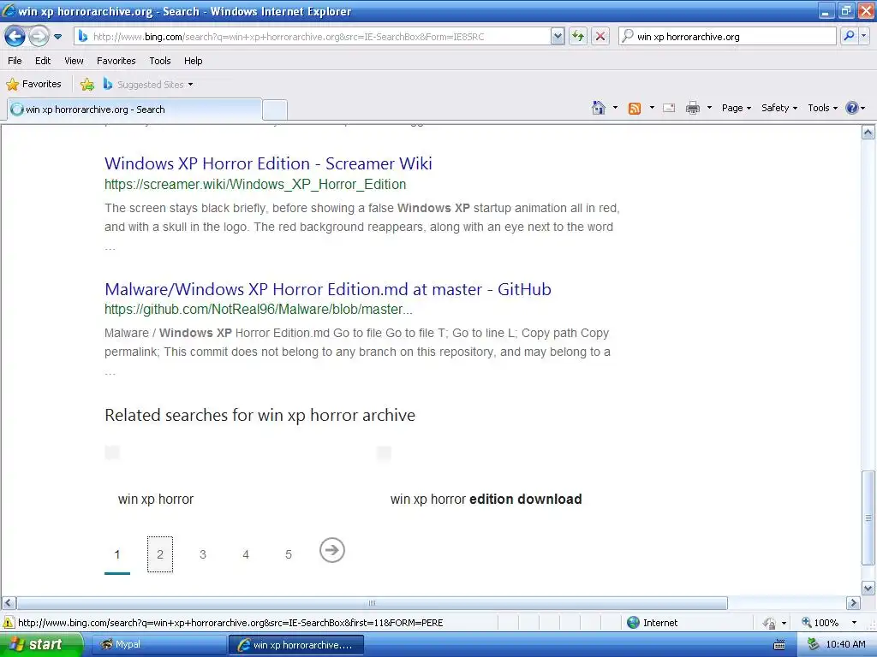Click the search box containing win xp horrorarchive.org
This screenshot has width=877, height=657.
728,37
